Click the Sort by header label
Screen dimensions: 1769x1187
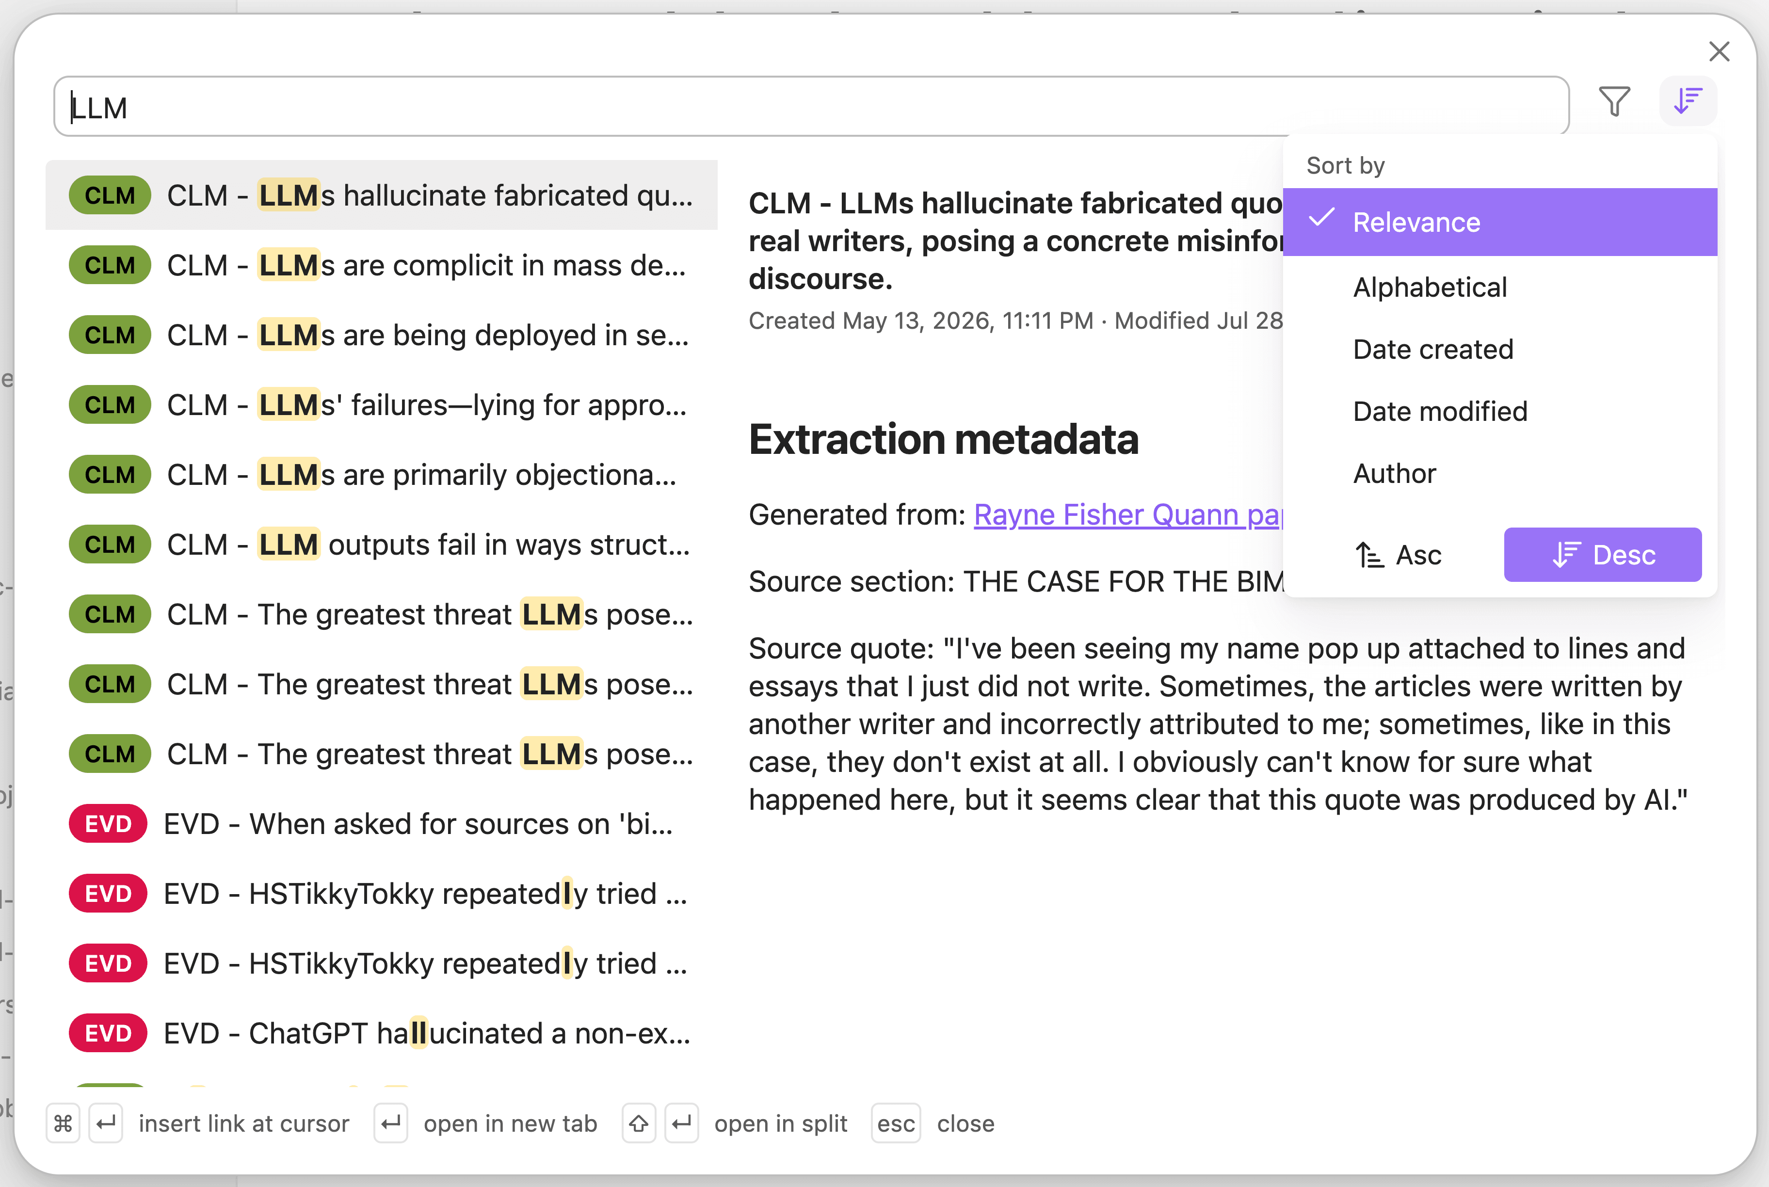1345,165
